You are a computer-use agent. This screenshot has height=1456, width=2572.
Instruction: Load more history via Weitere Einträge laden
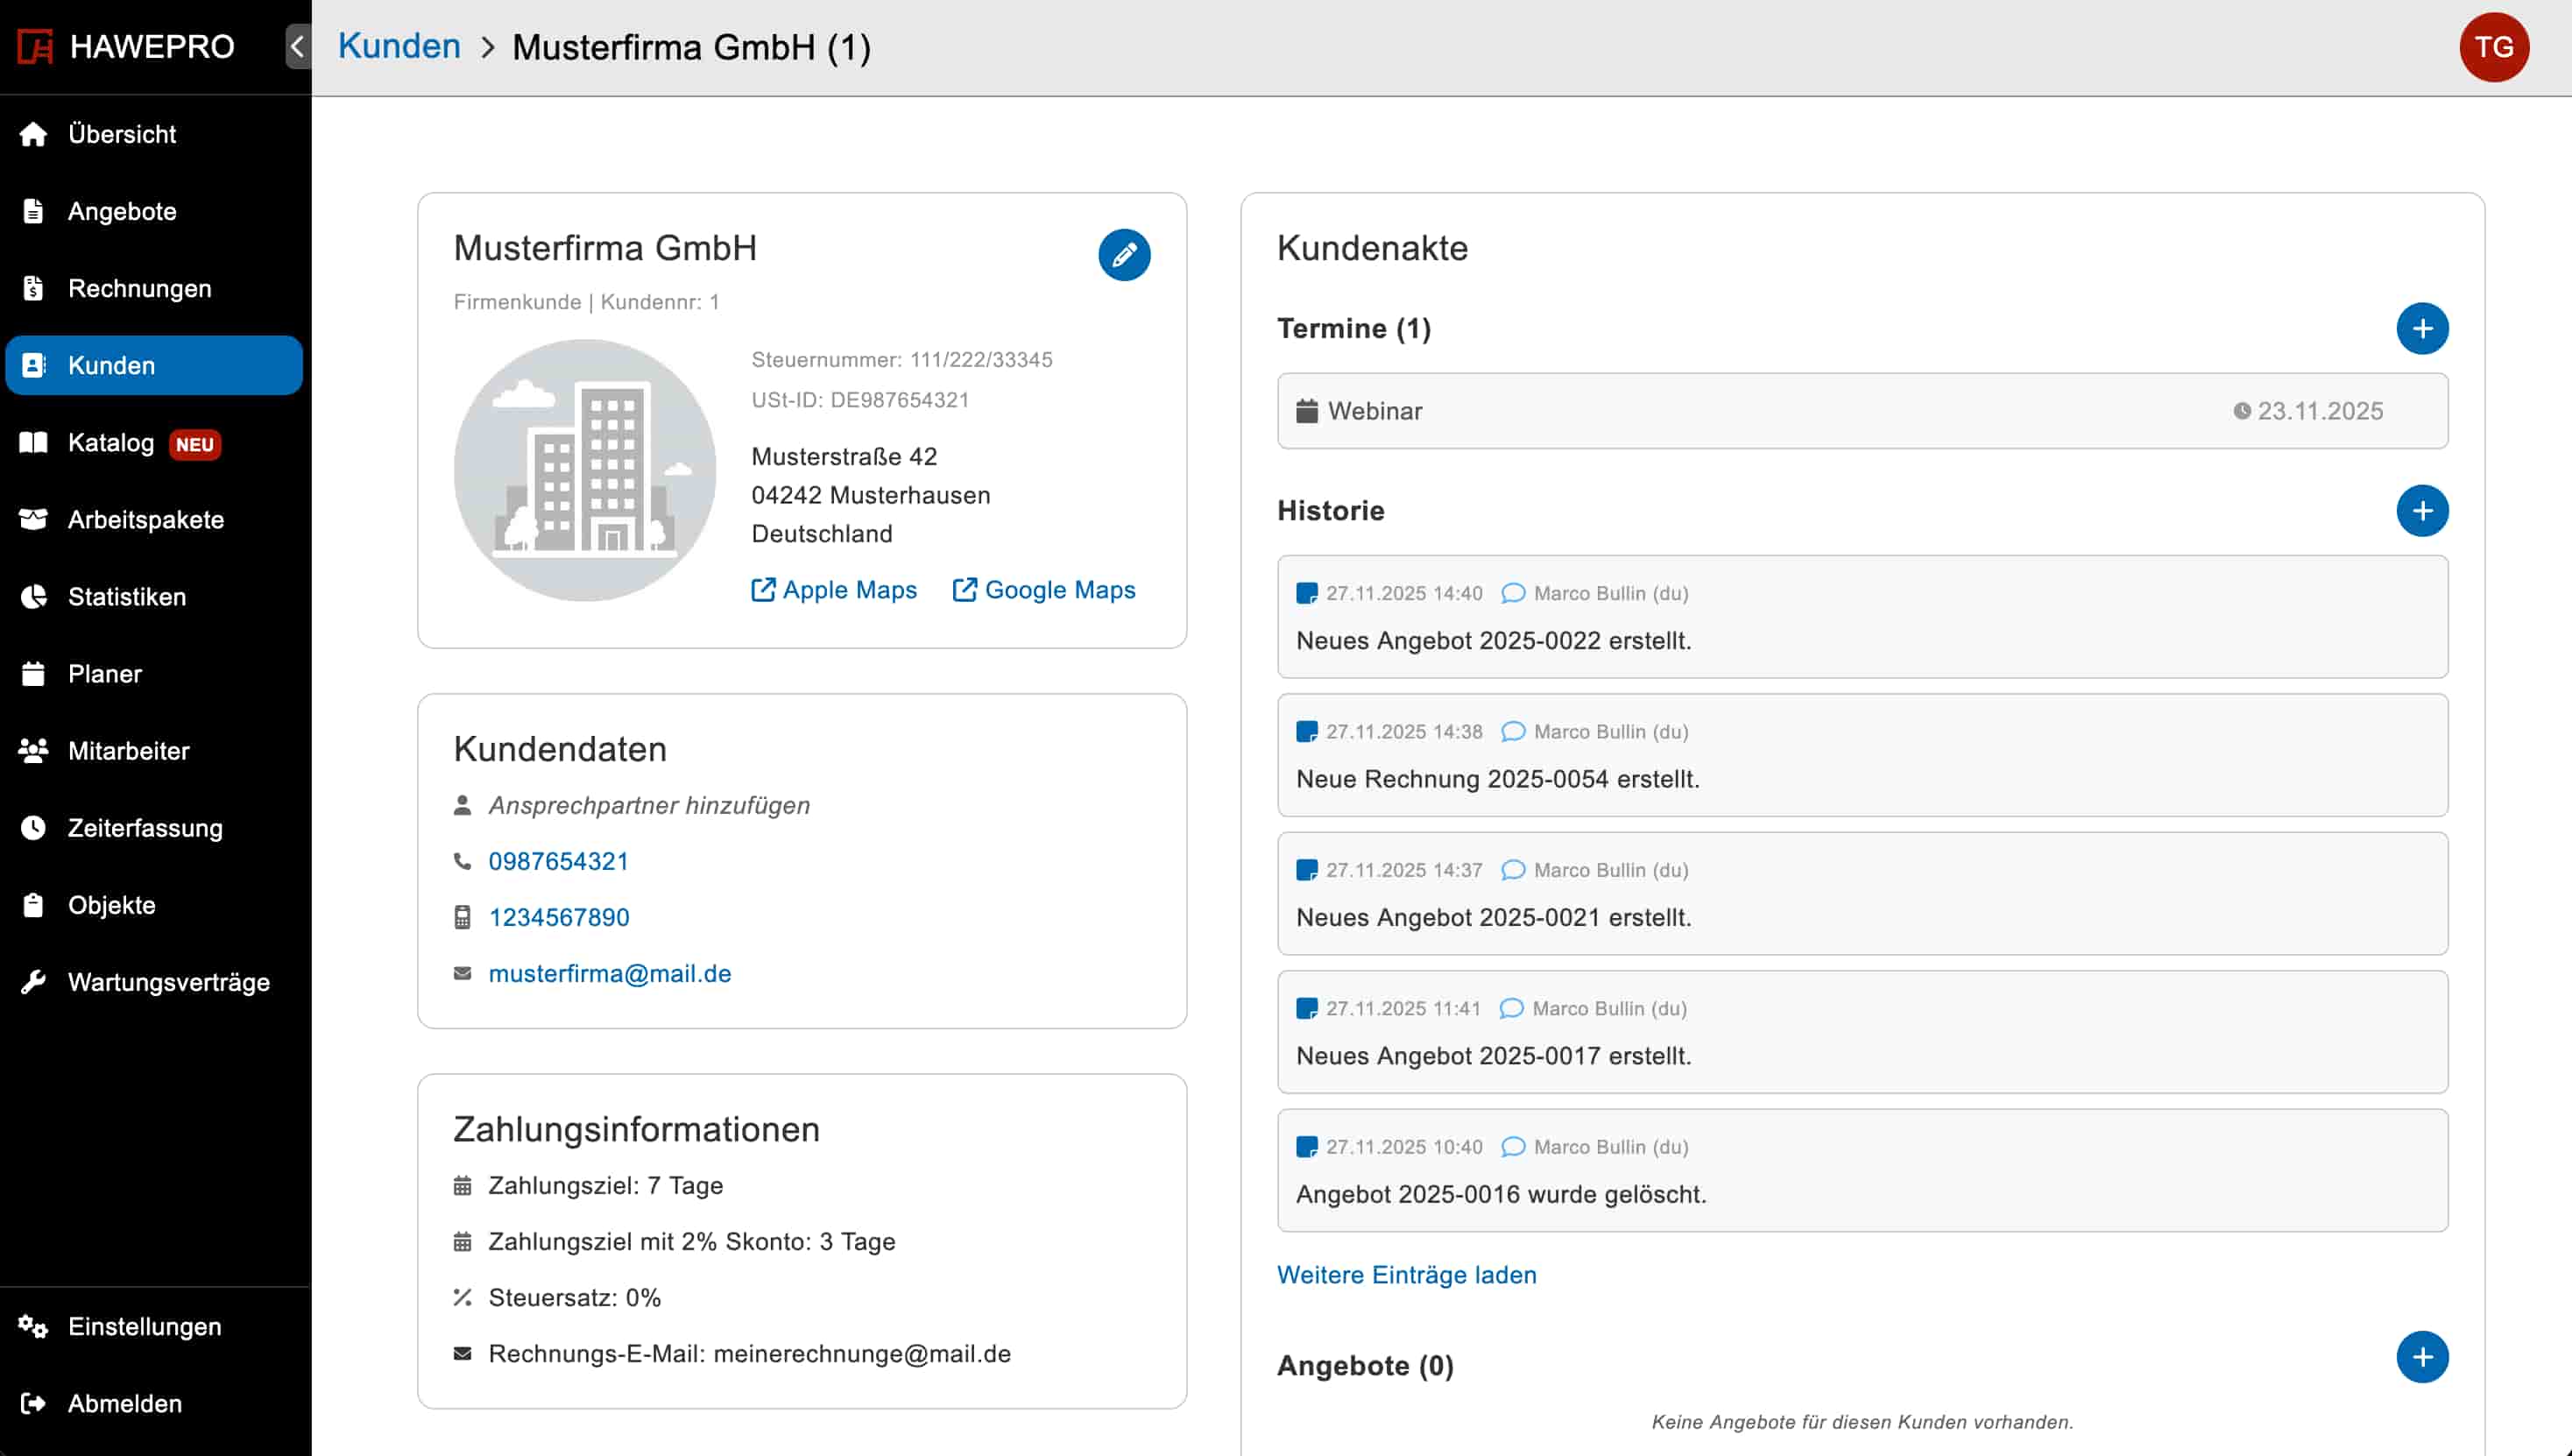coord(1406,1275)
